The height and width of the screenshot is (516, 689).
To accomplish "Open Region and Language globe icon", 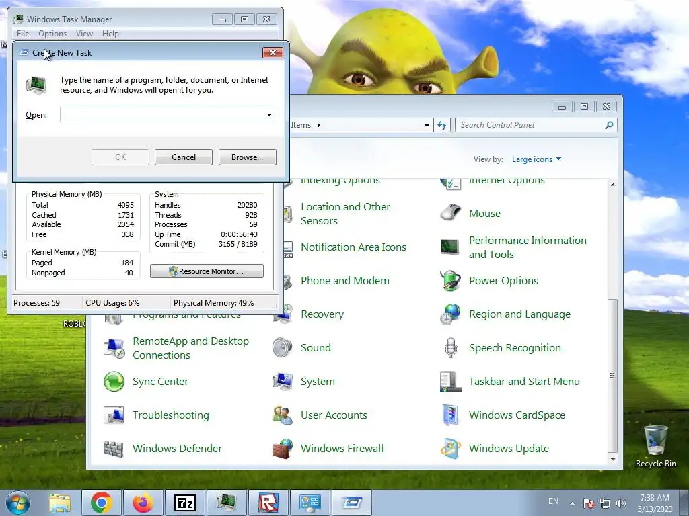I will pyautogui.click(x=450, y=314).
